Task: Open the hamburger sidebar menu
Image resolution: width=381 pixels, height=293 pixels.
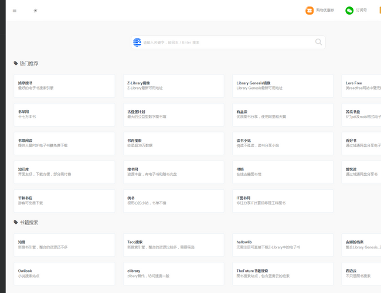Action: click(15, 11)
